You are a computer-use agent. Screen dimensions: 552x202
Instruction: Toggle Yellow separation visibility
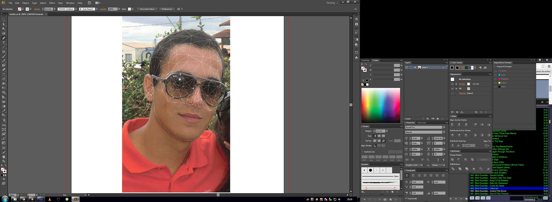496,83
